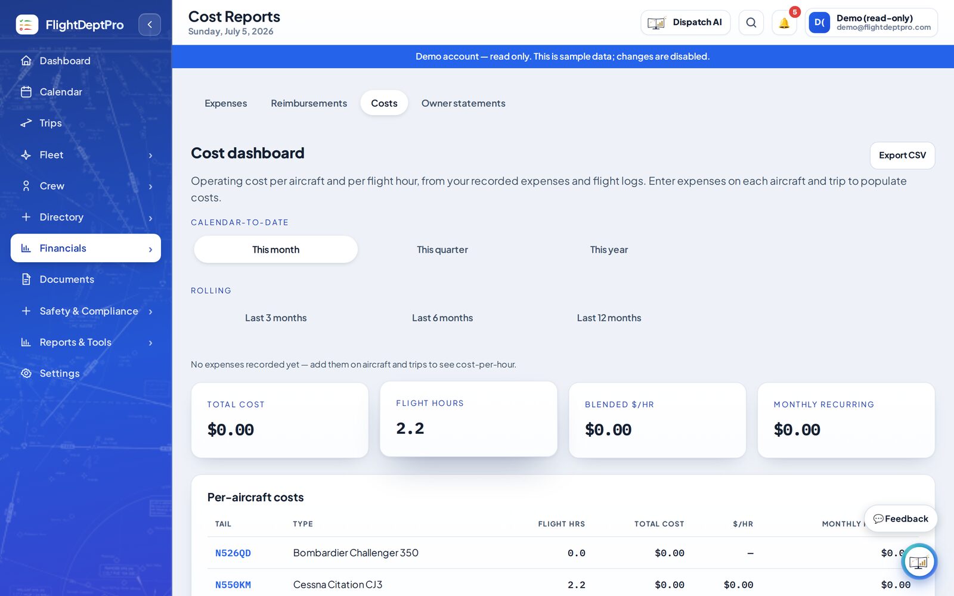Click the Per-aircraft costs heading
Screen dimensions: 954x596
(x=255, y=497)
